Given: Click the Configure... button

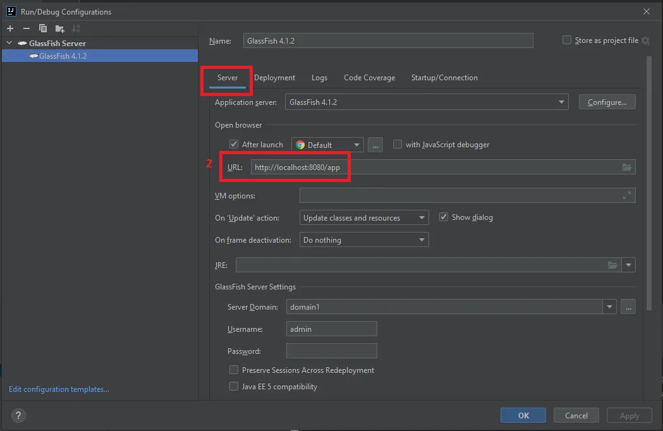Looking at the screenshot, I should click(x=607, y=102).
